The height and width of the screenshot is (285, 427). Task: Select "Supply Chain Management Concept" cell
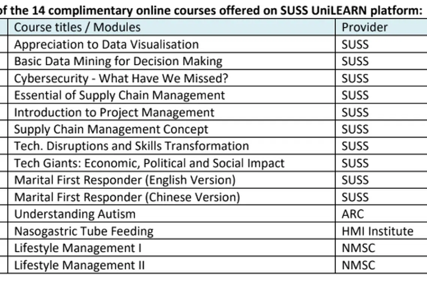point(111,129)
